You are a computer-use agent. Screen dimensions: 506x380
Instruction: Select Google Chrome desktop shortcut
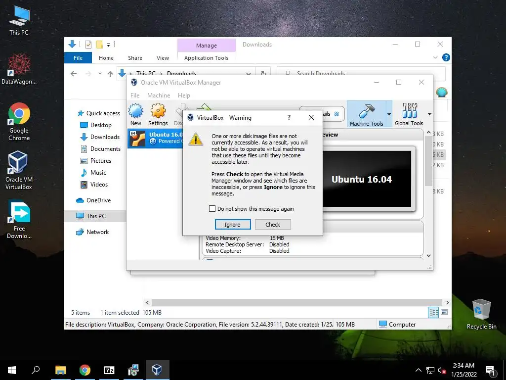(x=19, y=122)
